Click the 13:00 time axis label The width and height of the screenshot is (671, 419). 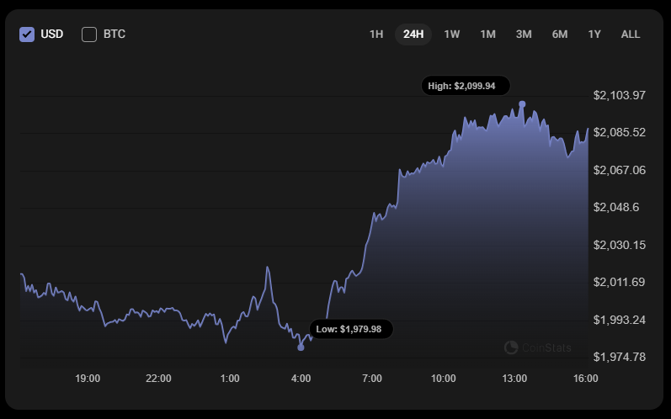[x=514, y=379]
